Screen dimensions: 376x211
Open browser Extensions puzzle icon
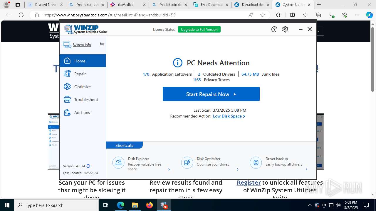pos(278,15)
